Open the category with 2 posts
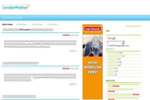Viewport: 150px width, 100px height. [111, 75]
